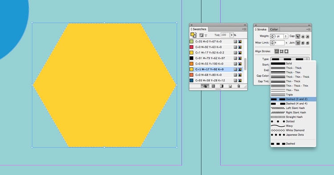Choose Thin - Thin stroke type
334x175 pixels.
click(x=293, y=90)
